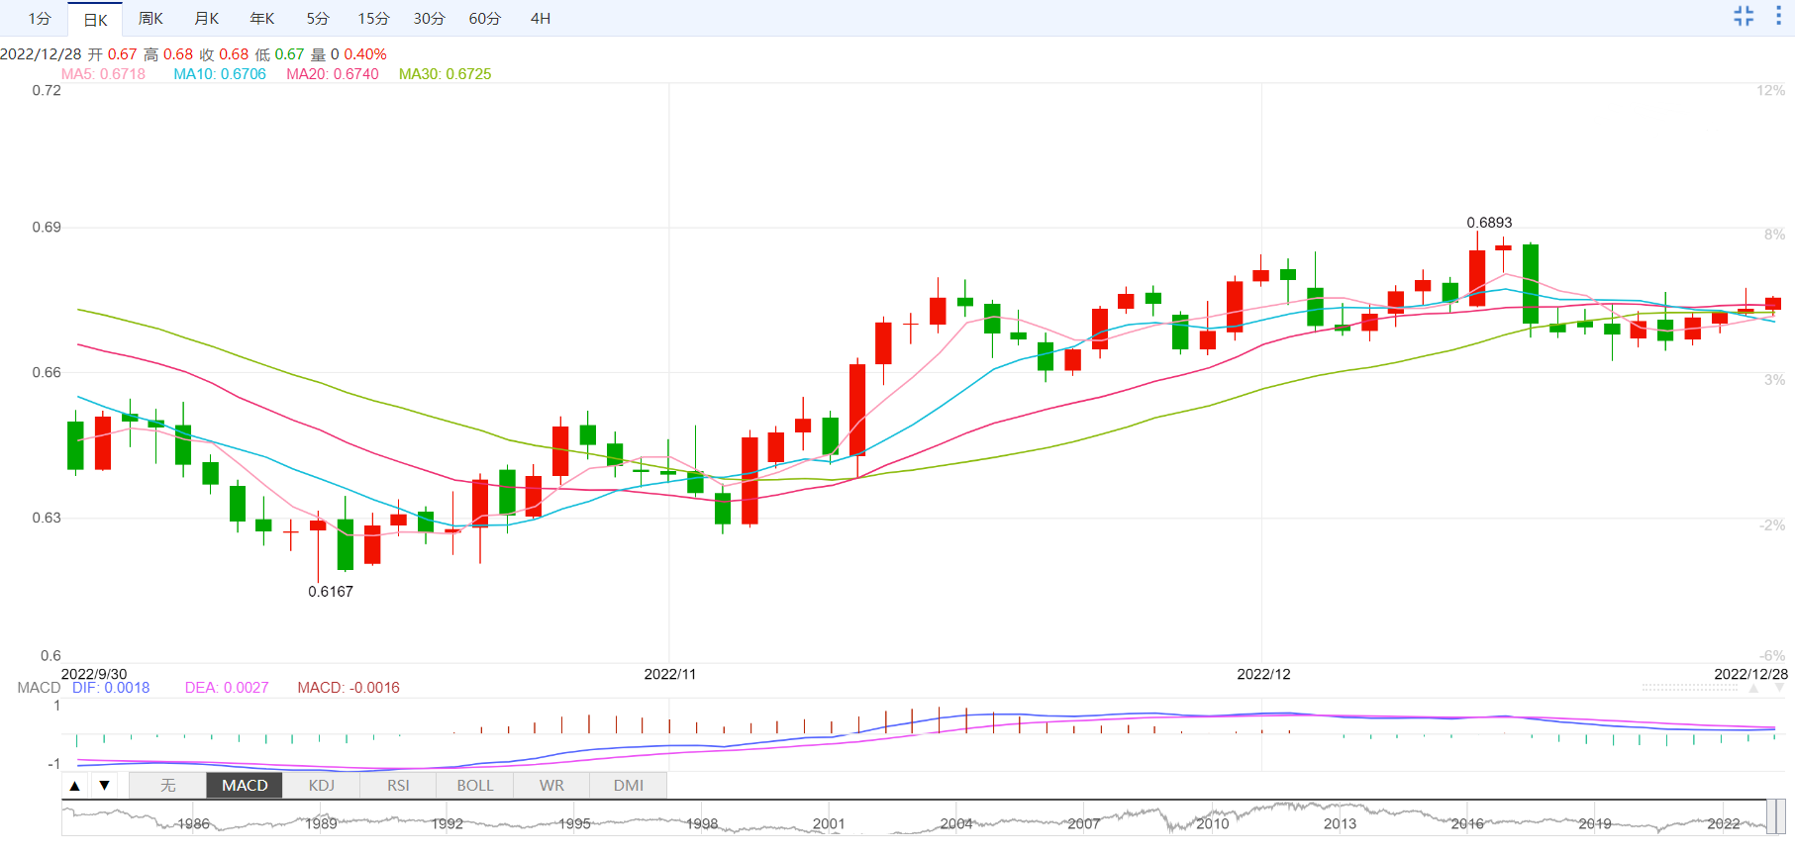The width and height of the screenshot is (1795, 856).
Task: Click the 2022/11 date axis label
Action: [x=670, y=674]
